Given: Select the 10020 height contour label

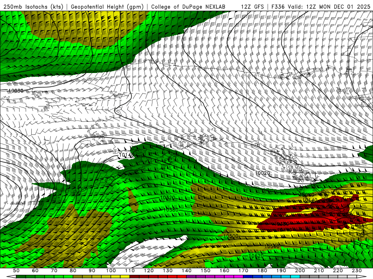Looking at the screenshot, I should tap(262, 173).
